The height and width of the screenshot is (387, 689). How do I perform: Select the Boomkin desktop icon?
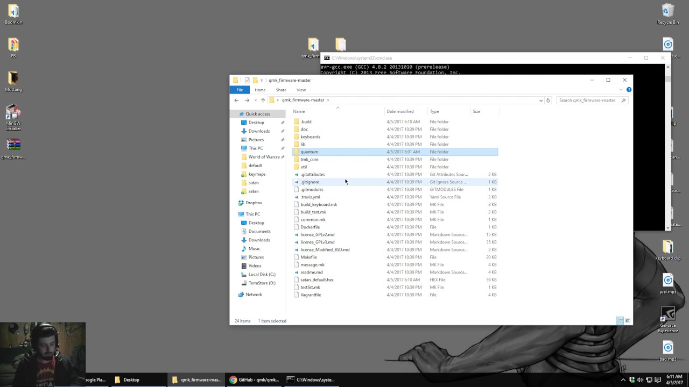tap(13, 15)
